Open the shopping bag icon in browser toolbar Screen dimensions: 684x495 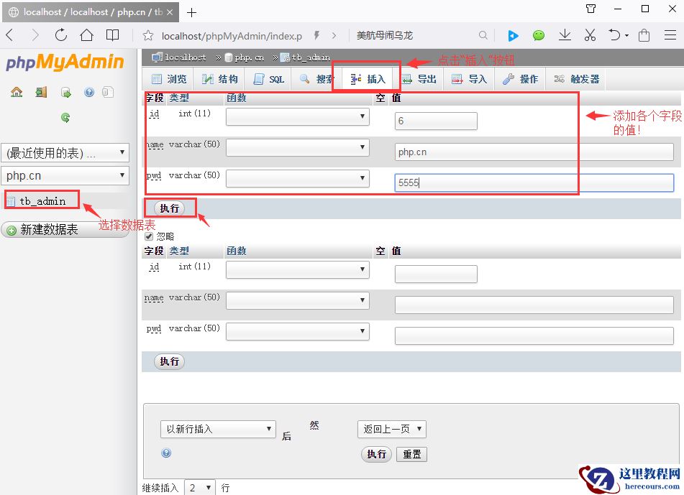pyautogui.click(x=644, y=35)
